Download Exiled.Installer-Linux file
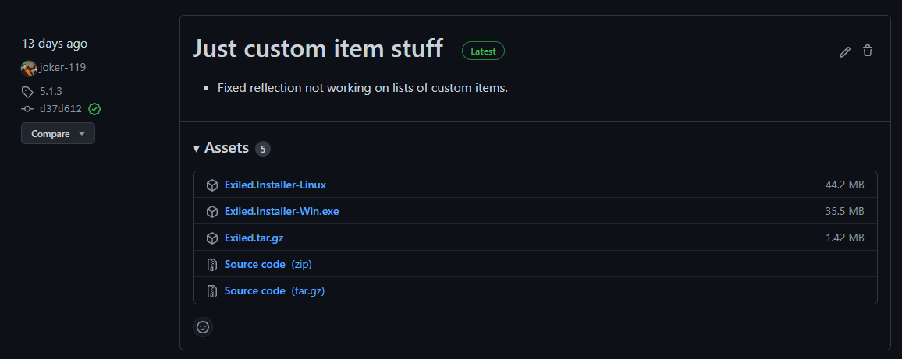 tap(275, 185)
